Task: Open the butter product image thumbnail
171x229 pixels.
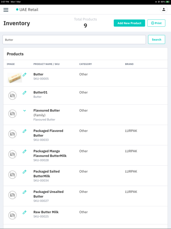Action: [x=15, y=78]
